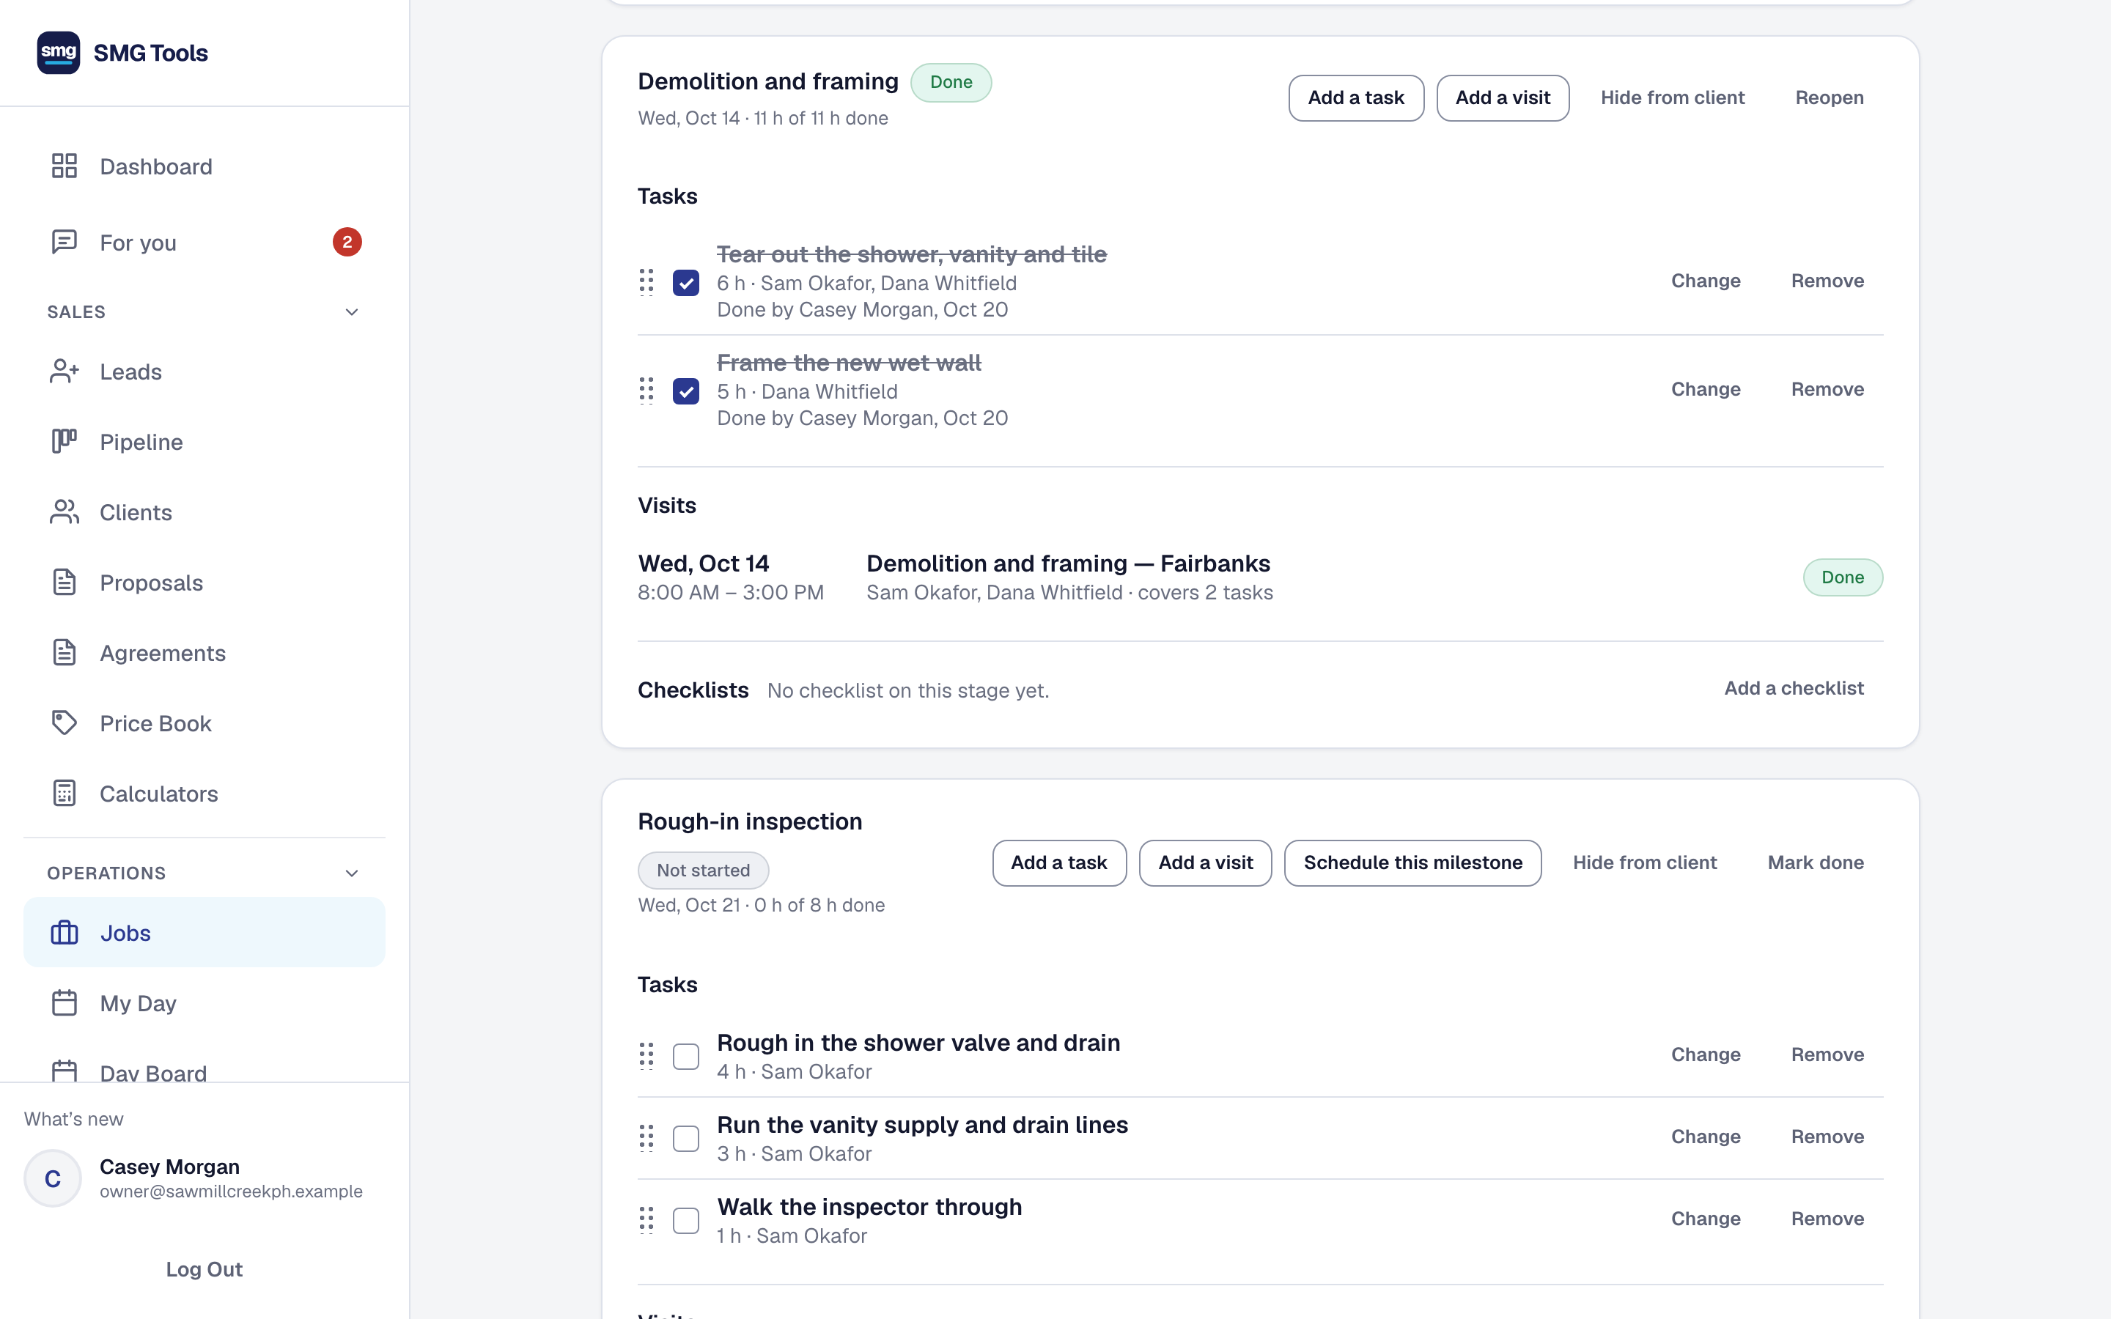Click the Jobs briefcase icon
The width and height of the screenshot is (2111, 1319).
pyautogui.click(x=65, y=933)
